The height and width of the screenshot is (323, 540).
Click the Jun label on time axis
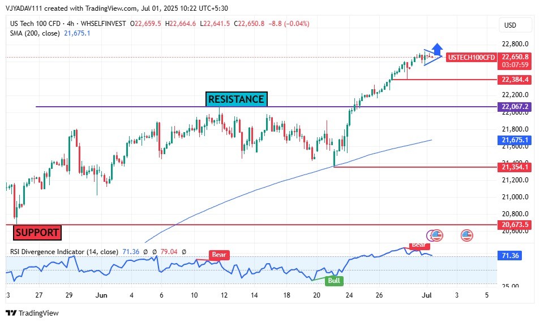tap(101, 295)
